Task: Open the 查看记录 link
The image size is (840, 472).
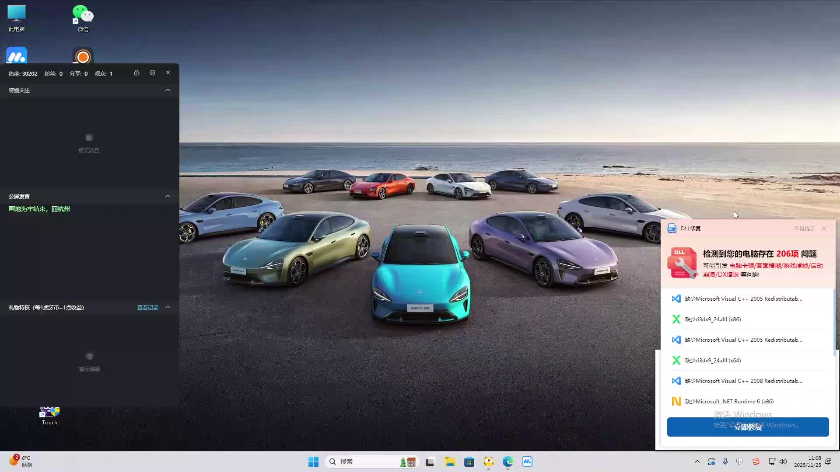Action: point(147,308)
